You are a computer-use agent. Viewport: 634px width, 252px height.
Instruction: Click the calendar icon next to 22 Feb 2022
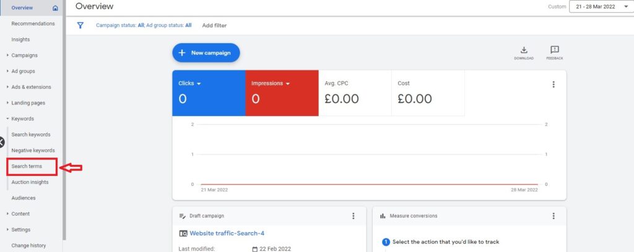point(254,249)
